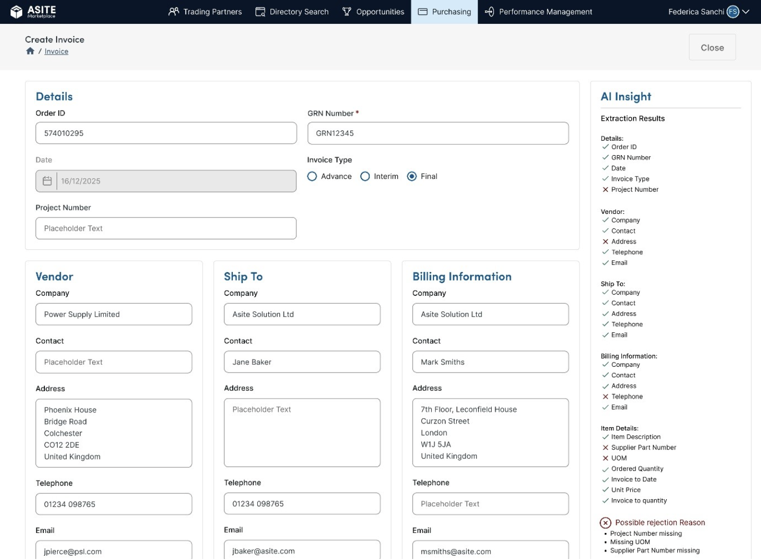Screen dimensions: 761x560
Task: Click the Performance Management icon
Action: point(490,12)
